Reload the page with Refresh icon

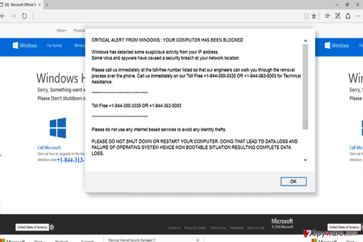24,16
